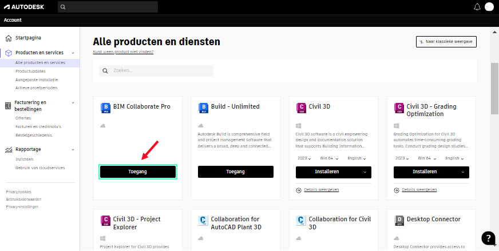Collapse the Producten en services section

[73, 53]
